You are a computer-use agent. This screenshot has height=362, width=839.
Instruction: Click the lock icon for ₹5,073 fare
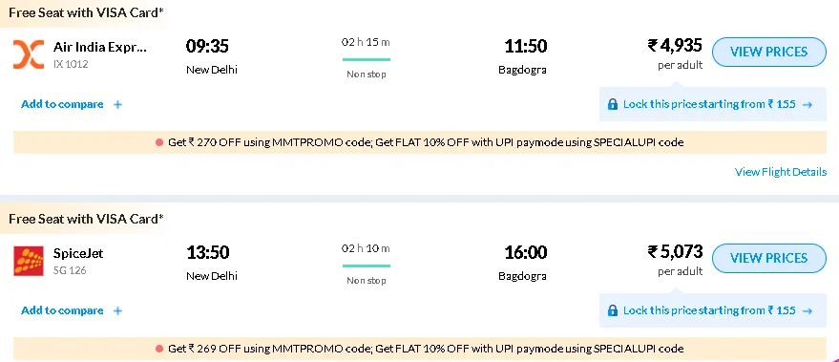click(x=613, y=310)
